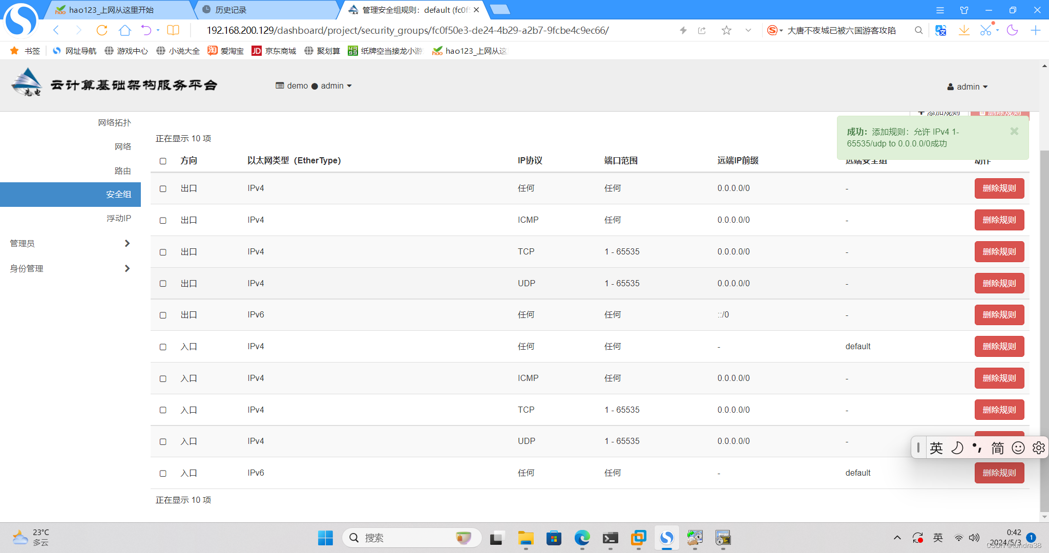Open 浮动IP in sidebar
The width and height of the screenshot is (1049, 553).
pos(119,218)
